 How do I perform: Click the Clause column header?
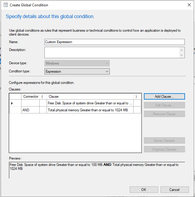click(x=90, y=97)
